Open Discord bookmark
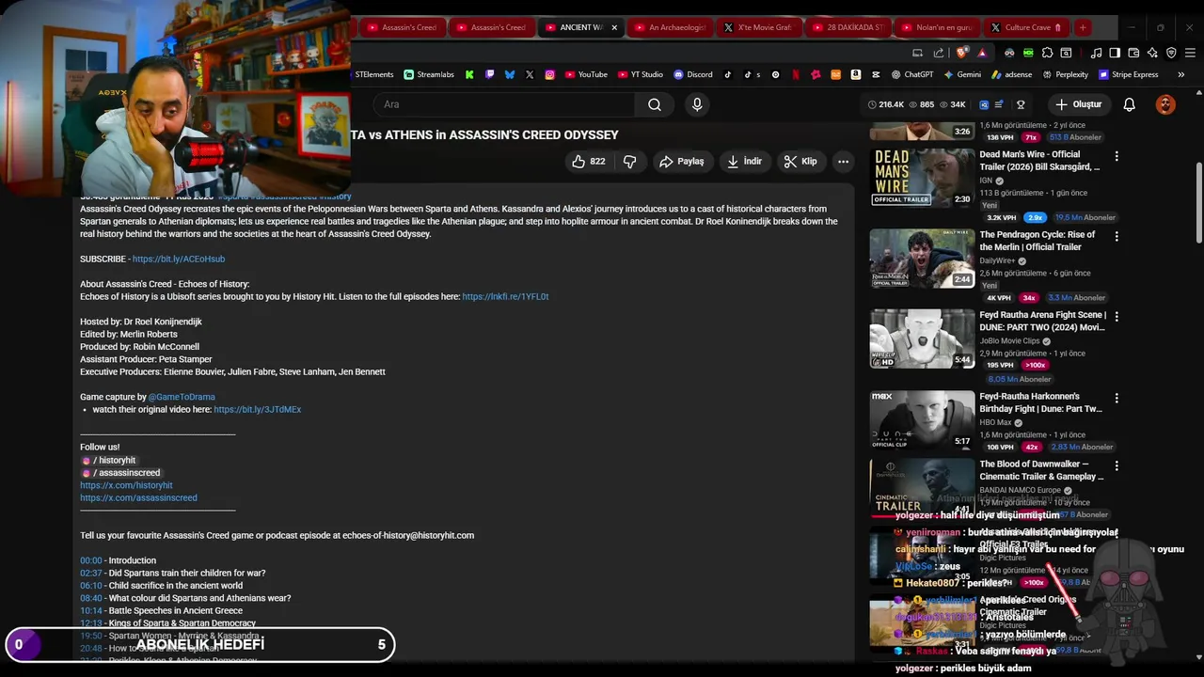 692,74
